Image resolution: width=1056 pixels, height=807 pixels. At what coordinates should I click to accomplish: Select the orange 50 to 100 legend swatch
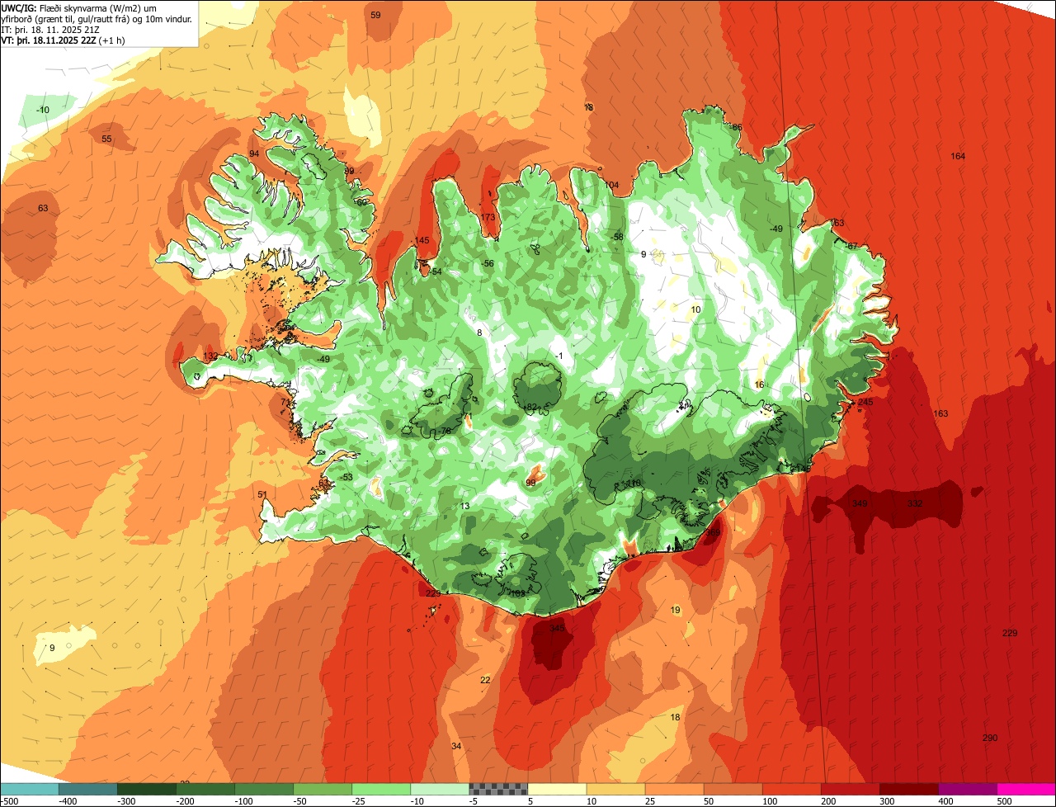tap(732, 789)
